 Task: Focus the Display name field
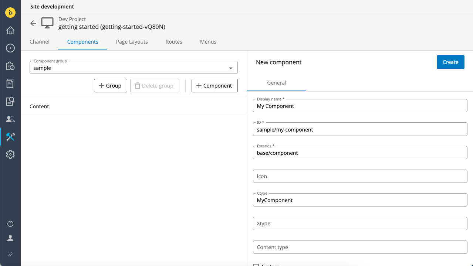[x=360, y=106]
